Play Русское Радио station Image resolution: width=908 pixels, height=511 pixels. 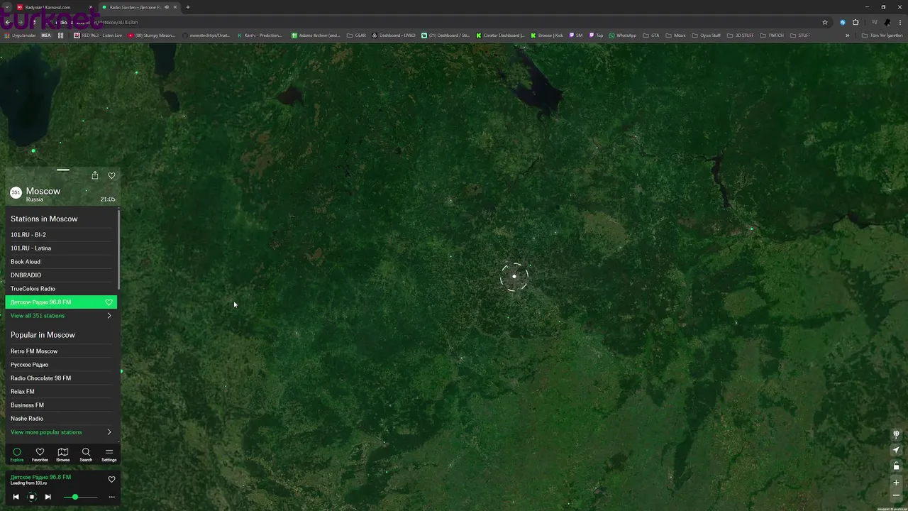click(x=61, y=365)
